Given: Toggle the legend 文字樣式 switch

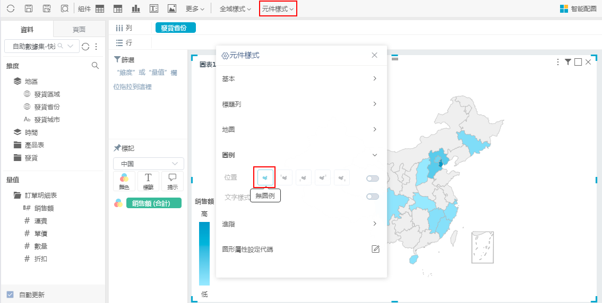Looking at the screenshot, I should (373, 197).
